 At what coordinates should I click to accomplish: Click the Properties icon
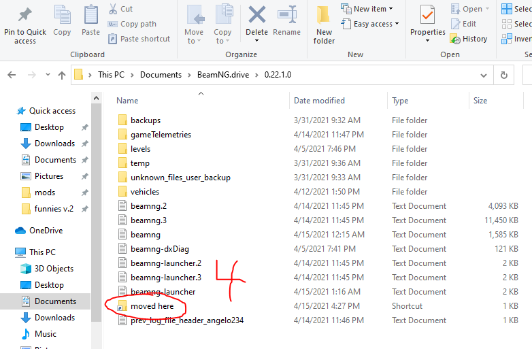point(427,14)
